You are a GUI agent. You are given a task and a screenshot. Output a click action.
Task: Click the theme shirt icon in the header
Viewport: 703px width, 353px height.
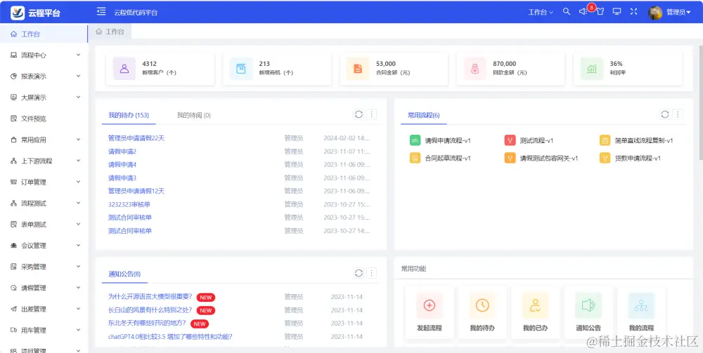coord(600,12)
